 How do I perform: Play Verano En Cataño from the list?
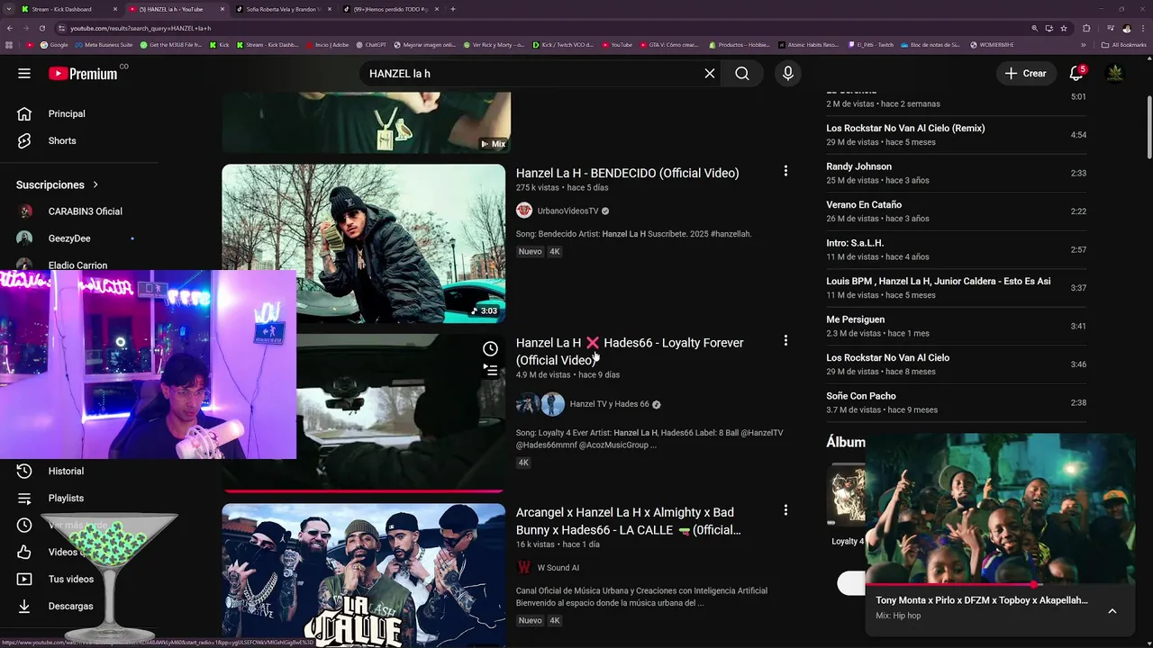point(956,211)
